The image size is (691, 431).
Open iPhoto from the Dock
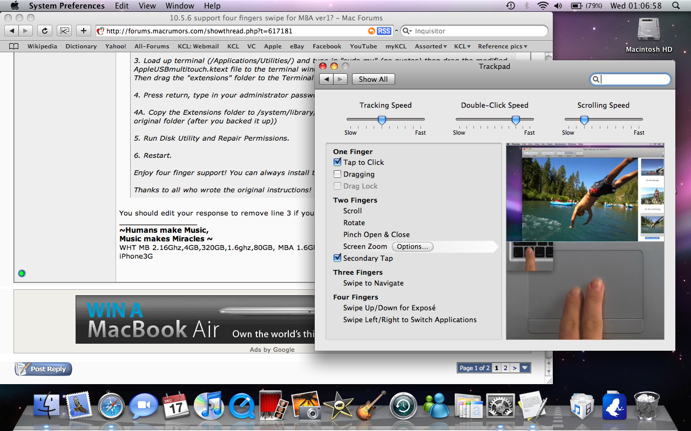click(306, 405)
